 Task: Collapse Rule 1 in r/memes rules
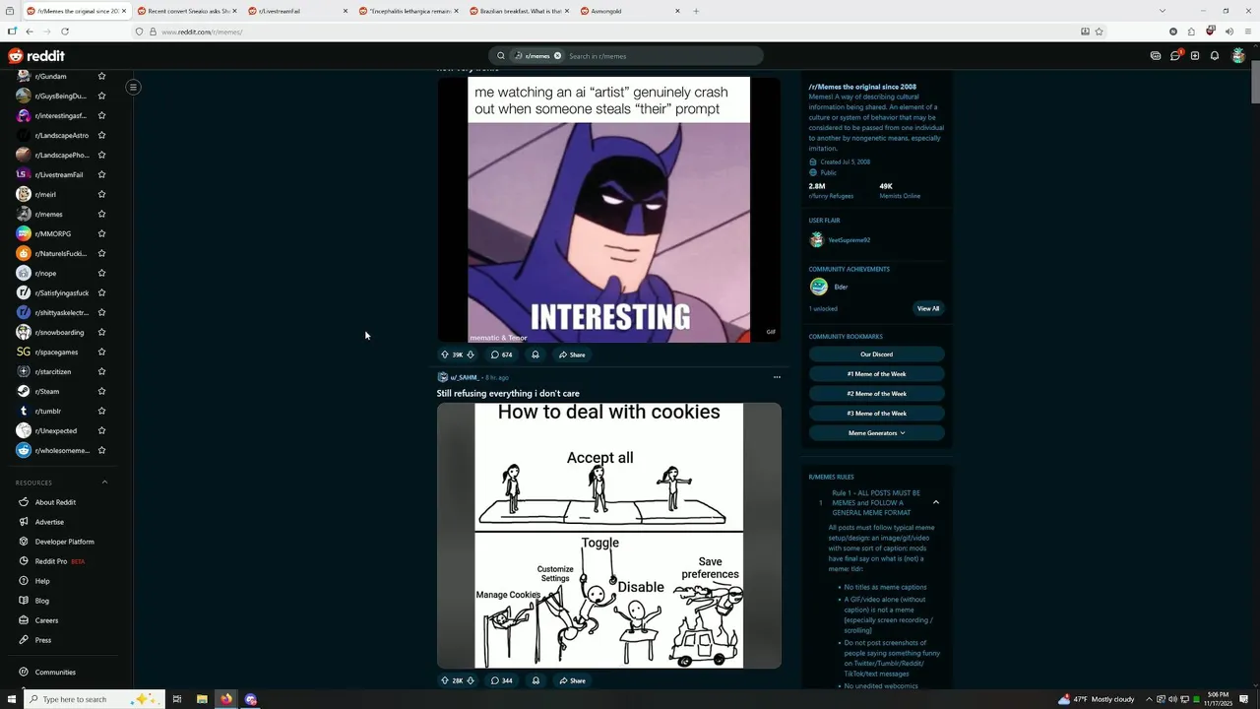[936, 502]
